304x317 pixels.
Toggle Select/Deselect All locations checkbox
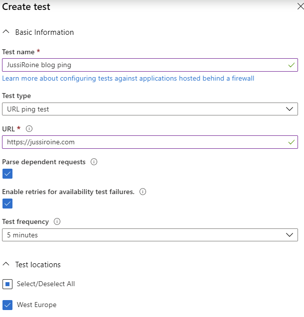tap(7, 284)
